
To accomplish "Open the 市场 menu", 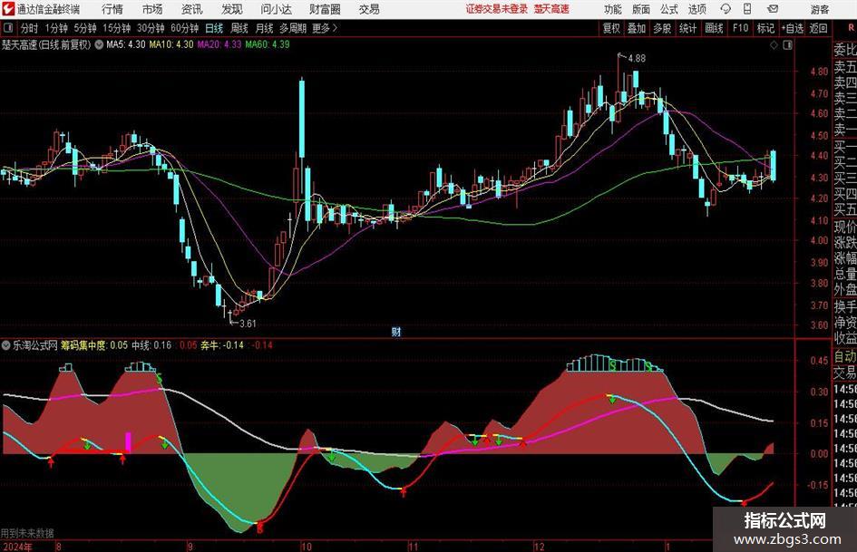I will [x=152, y=9].
